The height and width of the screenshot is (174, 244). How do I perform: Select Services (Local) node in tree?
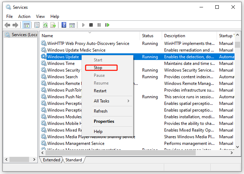[x=21, y=35]
